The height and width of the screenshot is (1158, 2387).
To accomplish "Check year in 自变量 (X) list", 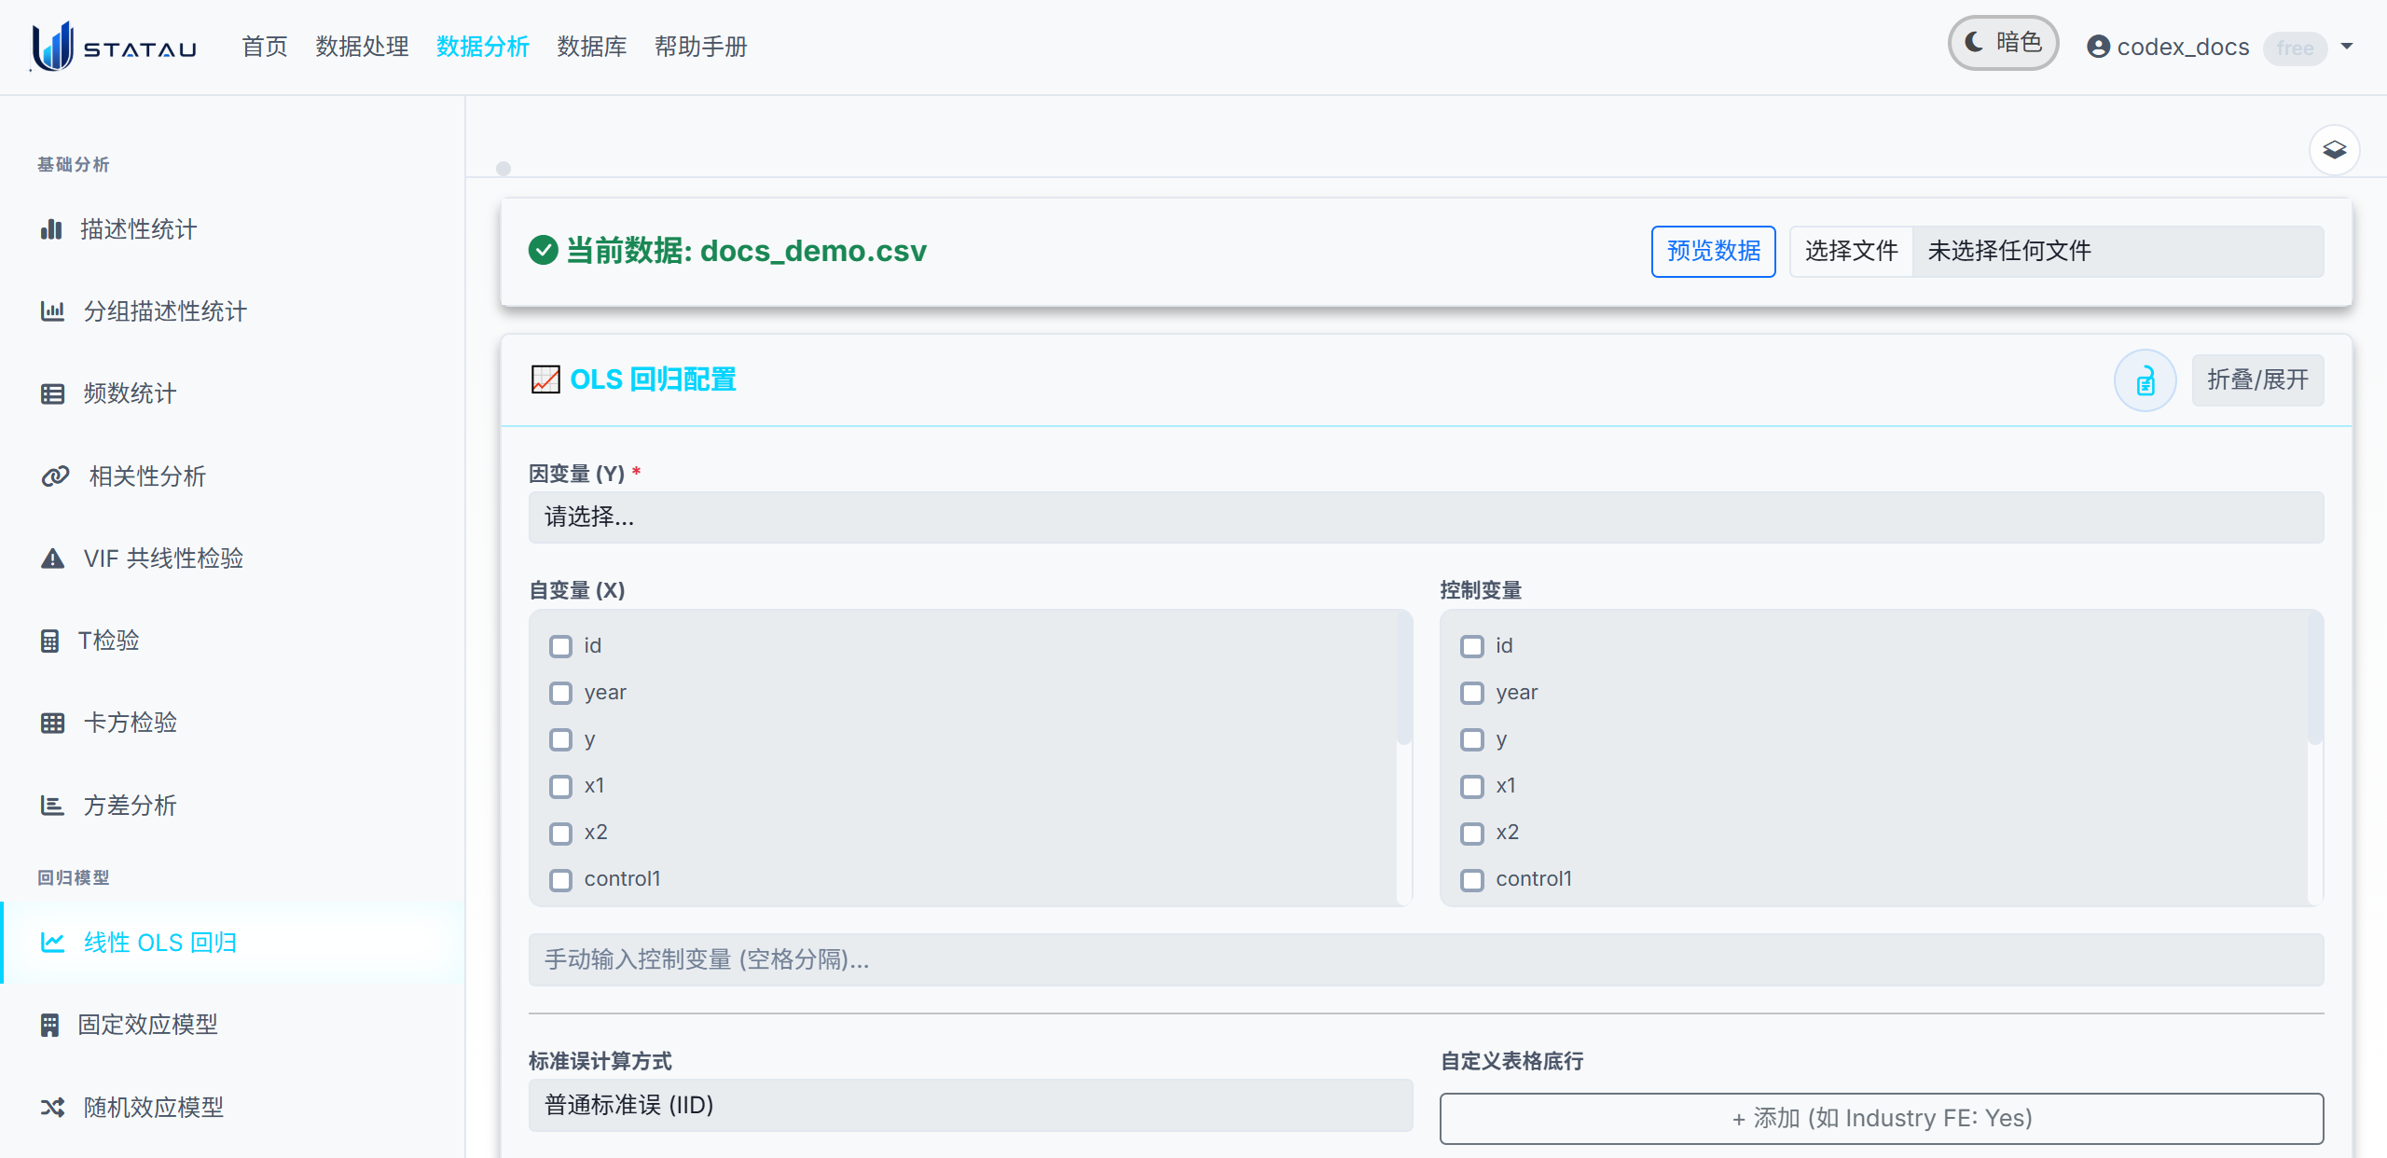I will click(x=560, y=693).
